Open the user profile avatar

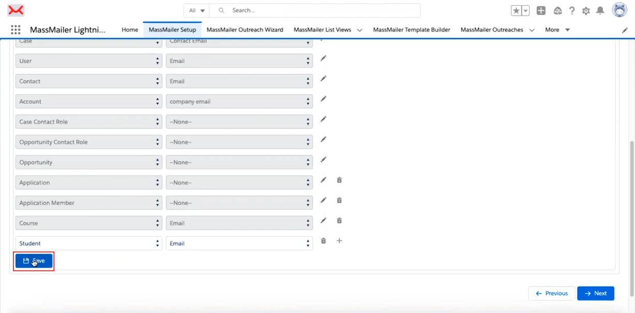[x=619, y=10]
